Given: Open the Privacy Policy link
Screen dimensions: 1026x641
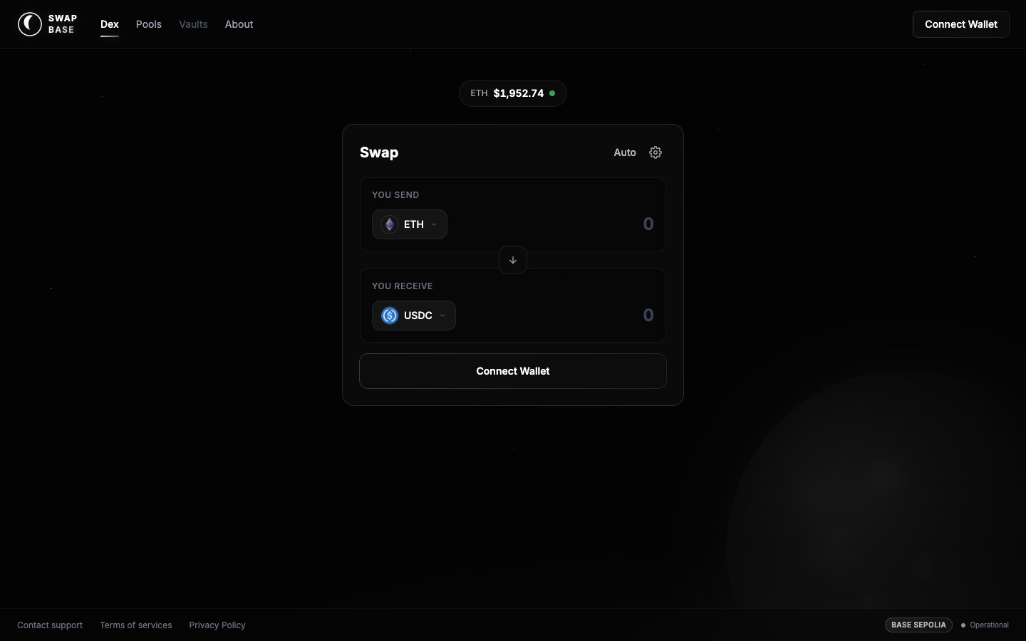Looking at the screenshot, I should (x=217, y=625).
